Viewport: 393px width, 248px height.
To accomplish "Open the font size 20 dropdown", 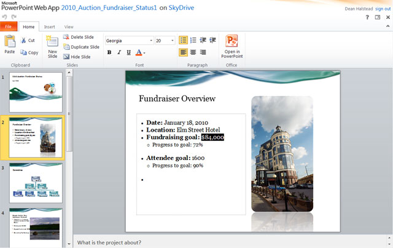I will pyautogui.click(x=173, y=41).
